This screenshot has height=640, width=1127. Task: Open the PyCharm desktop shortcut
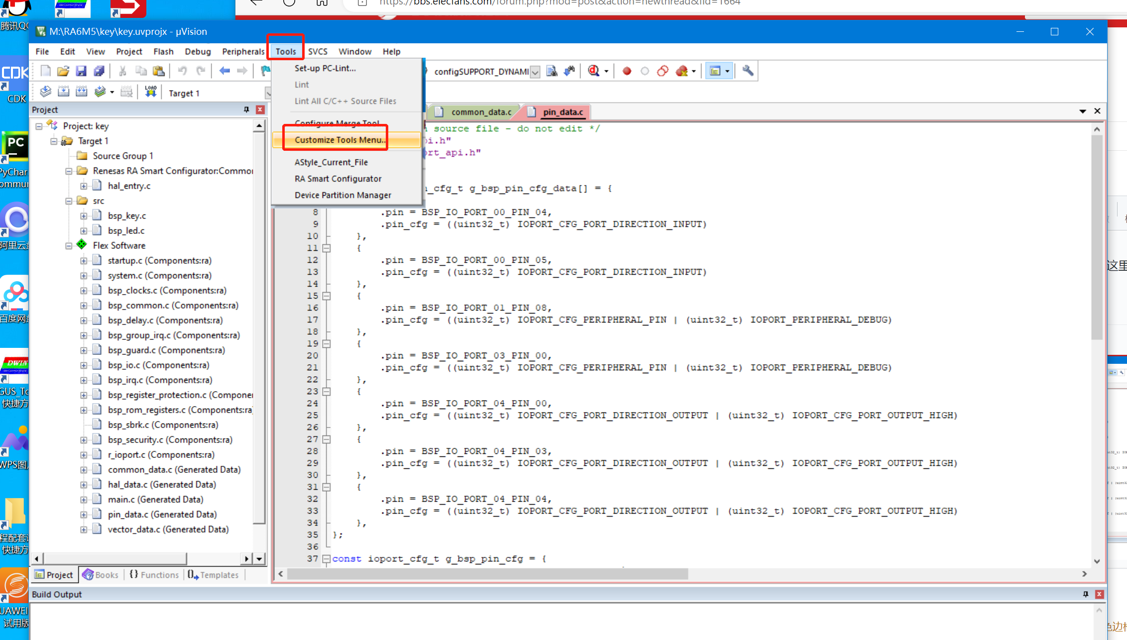[x=15, y=160]
